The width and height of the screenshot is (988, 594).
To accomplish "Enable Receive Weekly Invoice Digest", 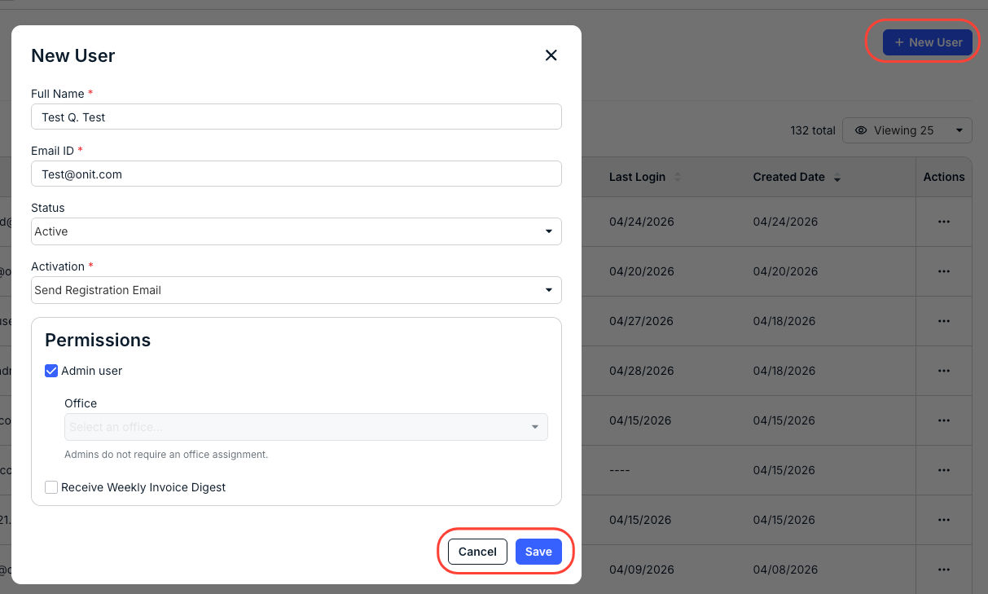I will (x=51, y=487).
